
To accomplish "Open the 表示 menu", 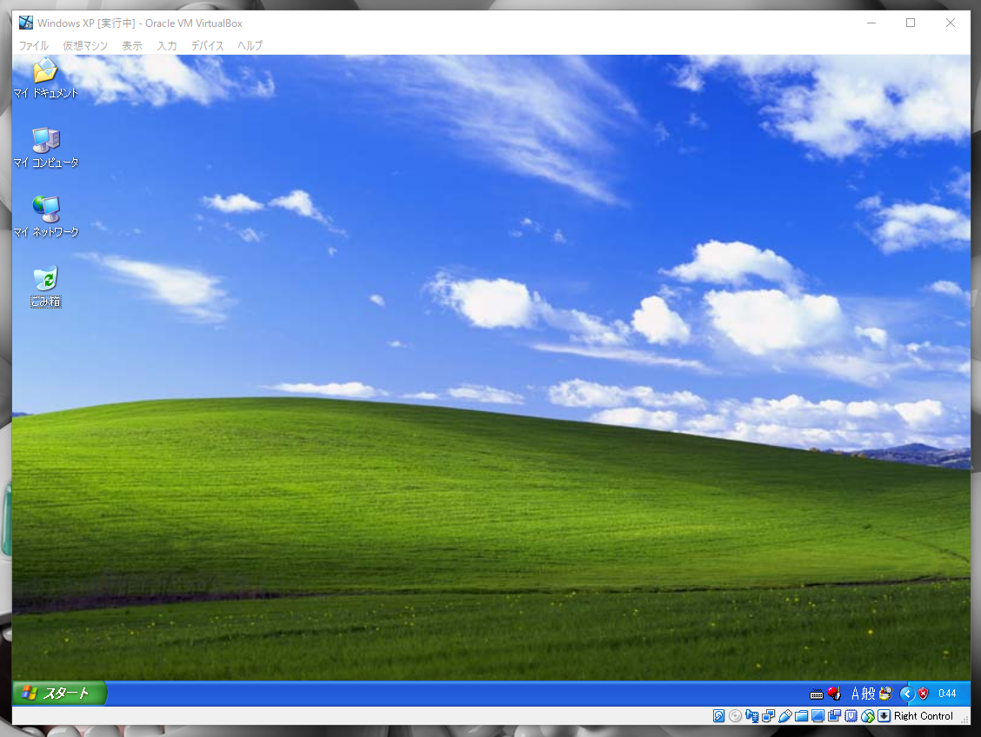I will 132,46.
